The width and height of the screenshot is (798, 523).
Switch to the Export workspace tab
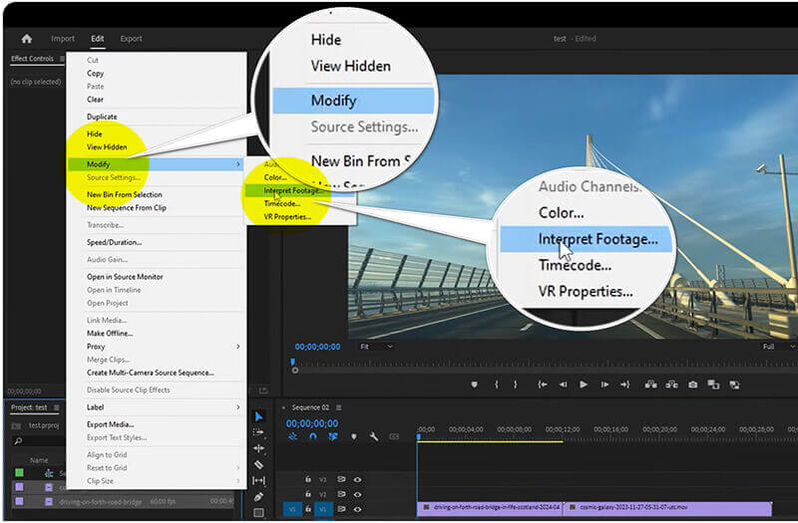(131, 39)
